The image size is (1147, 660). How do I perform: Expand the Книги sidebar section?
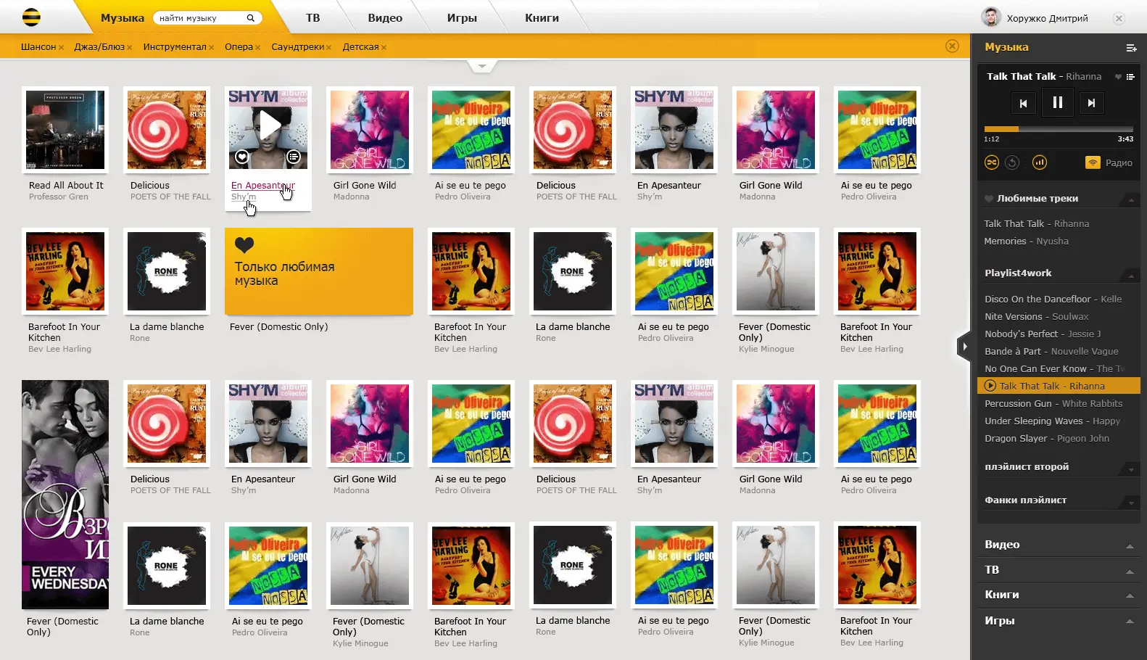(1130, 595)
